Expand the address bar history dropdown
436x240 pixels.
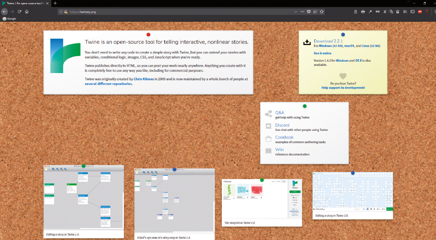pos(295,11)
